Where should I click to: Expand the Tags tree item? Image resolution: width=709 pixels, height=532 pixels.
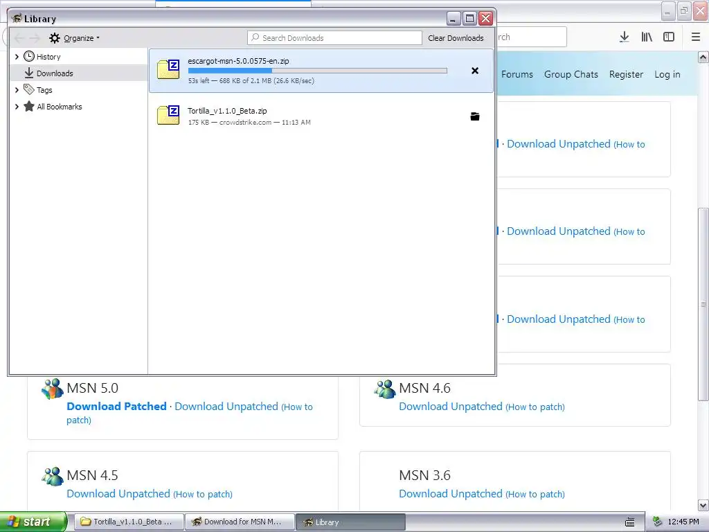(x=17, y=90)
